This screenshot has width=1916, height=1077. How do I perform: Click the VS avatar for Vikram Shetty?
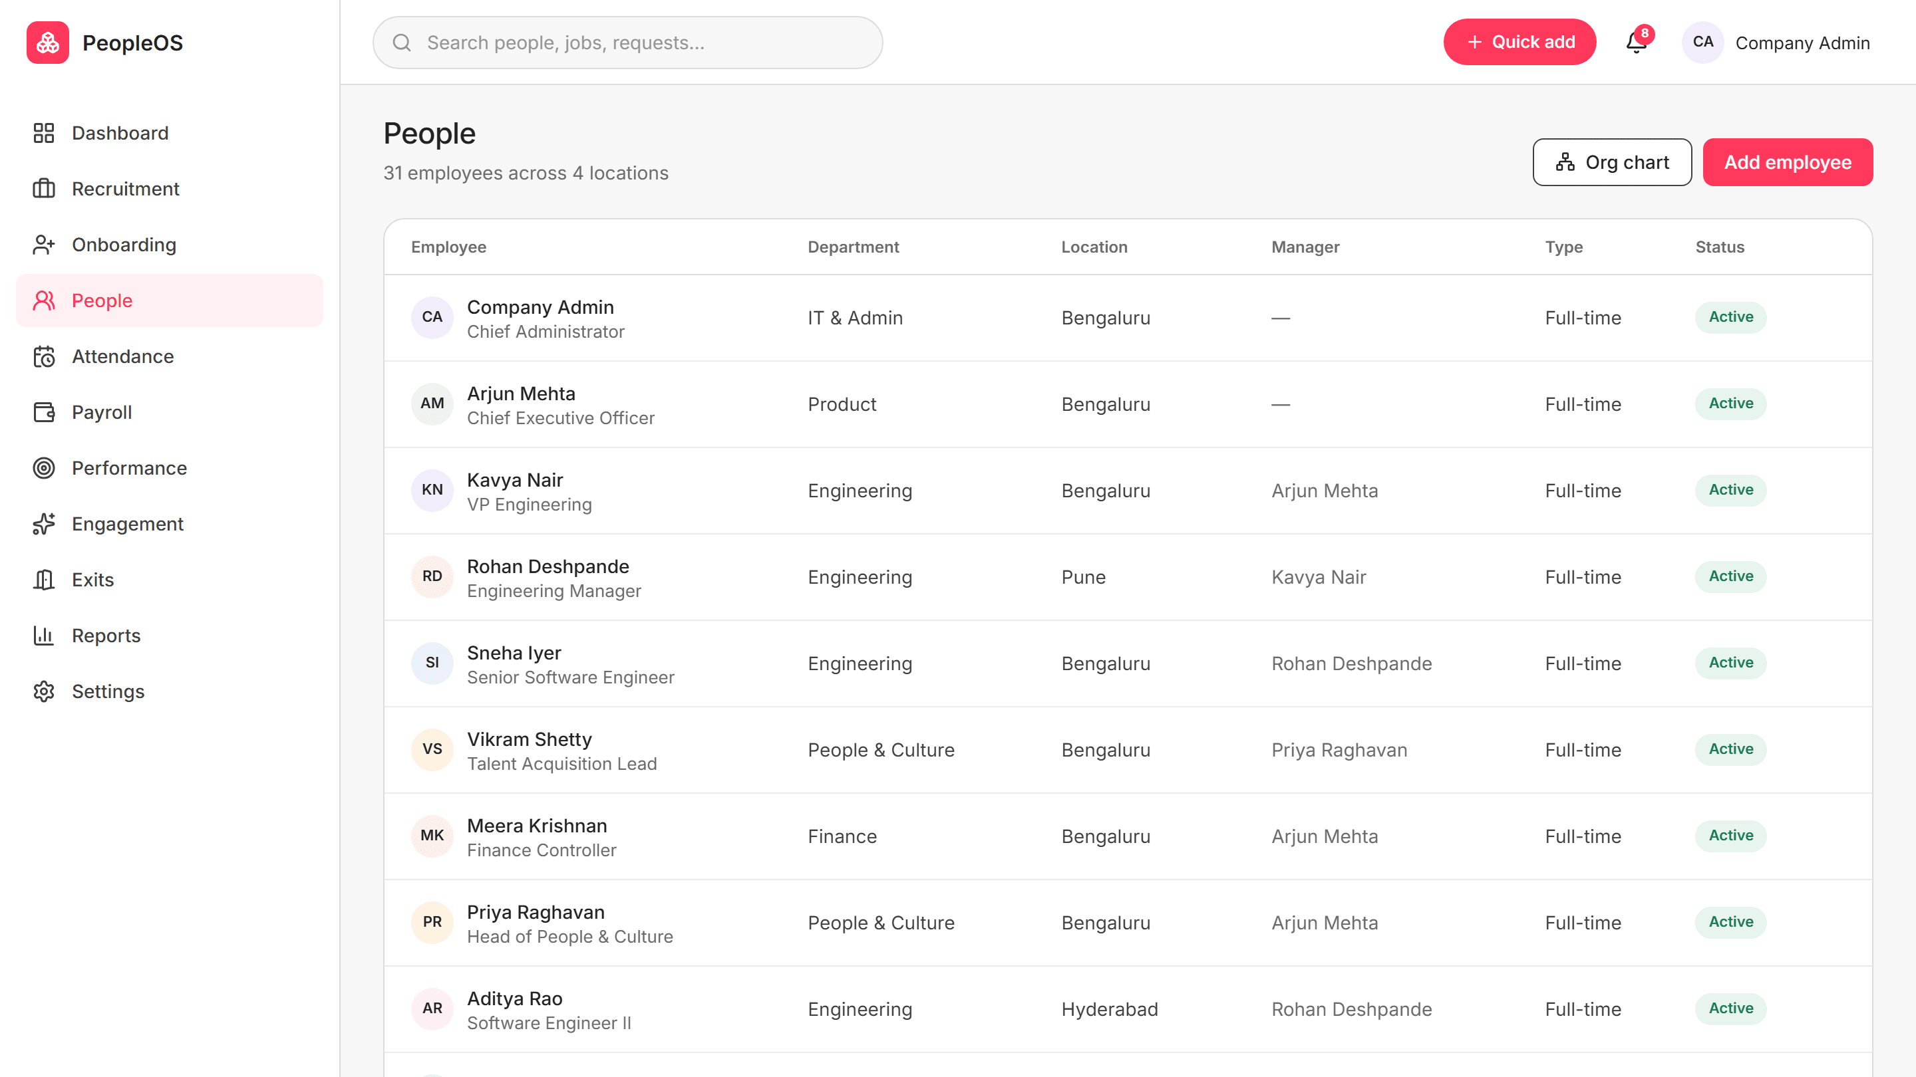pyautogui.click(x=432, y=749)
